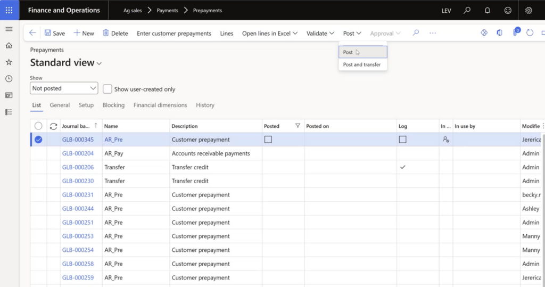Switch to the List tab
Image resolution: width=545 pixels, height=287 pixels.
pos(37,105)
